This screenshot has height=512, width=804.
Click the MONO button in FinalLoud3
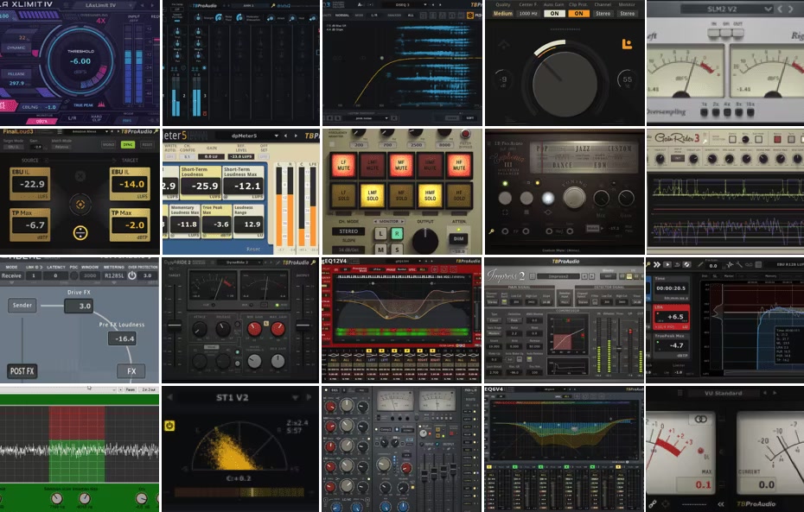[108, 145]
